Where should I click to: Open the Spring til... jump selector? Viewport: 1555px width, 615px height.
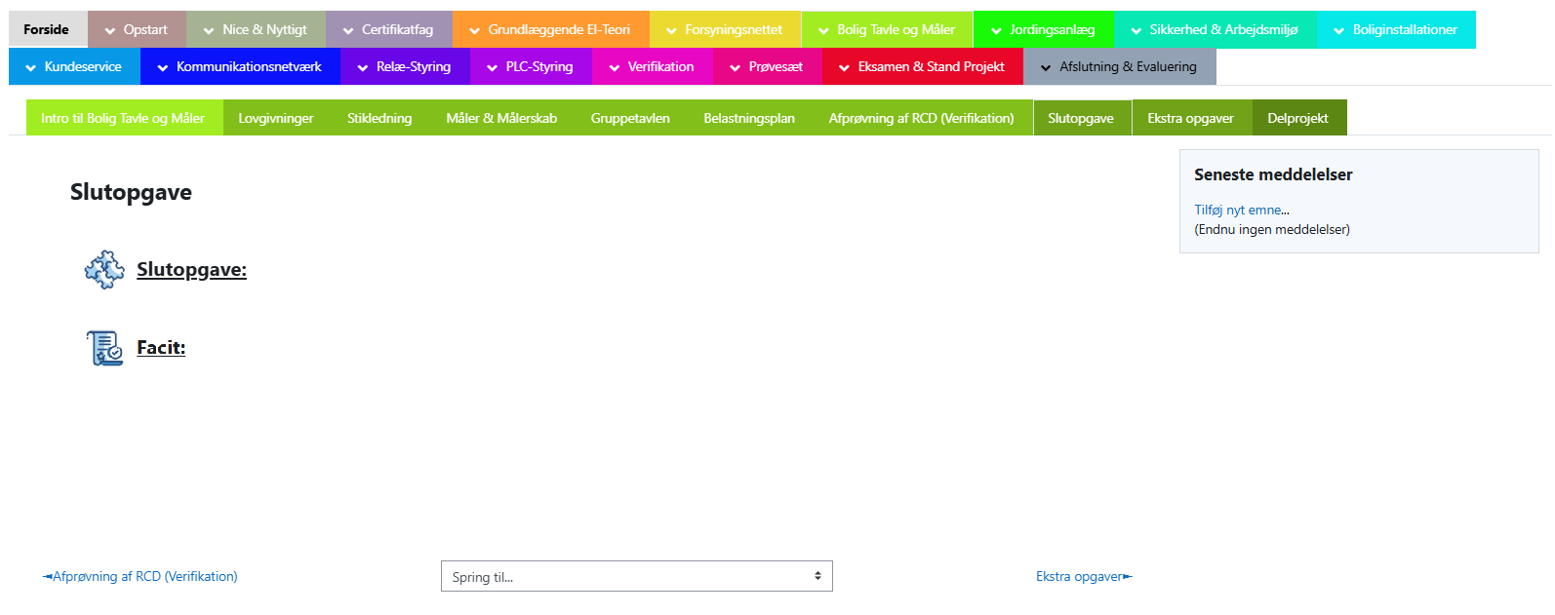pos(636,576)
